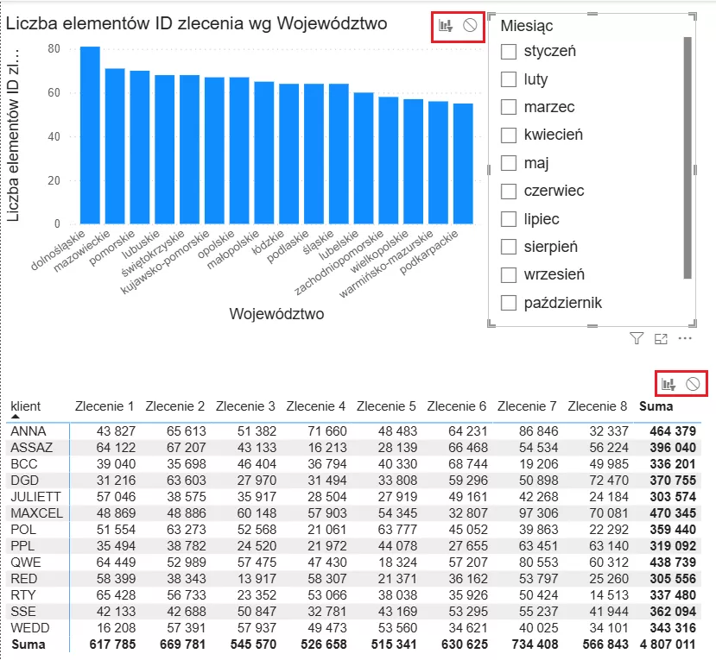Click the None interaction icon above the table
The width and height of the screenshot is (716, 660).
tap(693, 384)
